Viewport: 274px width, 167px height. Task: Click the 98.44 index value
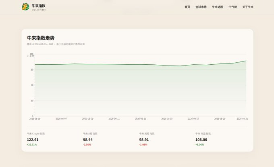(x=88, y=140)
